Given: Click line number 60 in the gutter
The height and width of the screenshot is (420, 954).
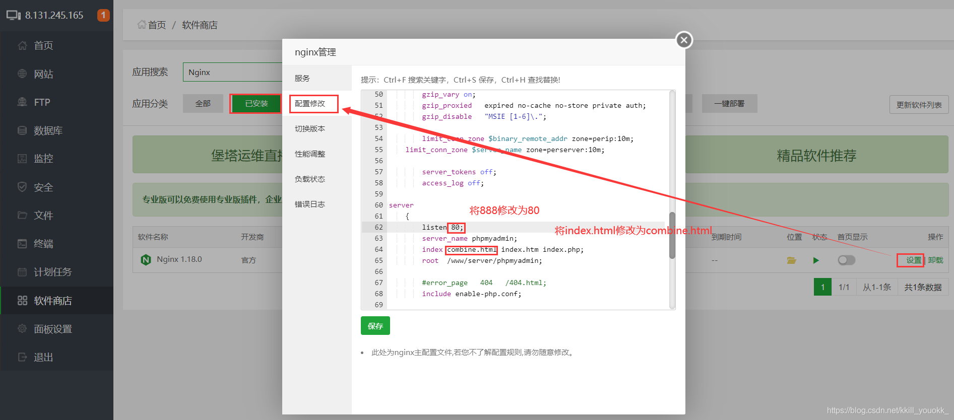Looking at the screenshot, I should pos(379,205).
